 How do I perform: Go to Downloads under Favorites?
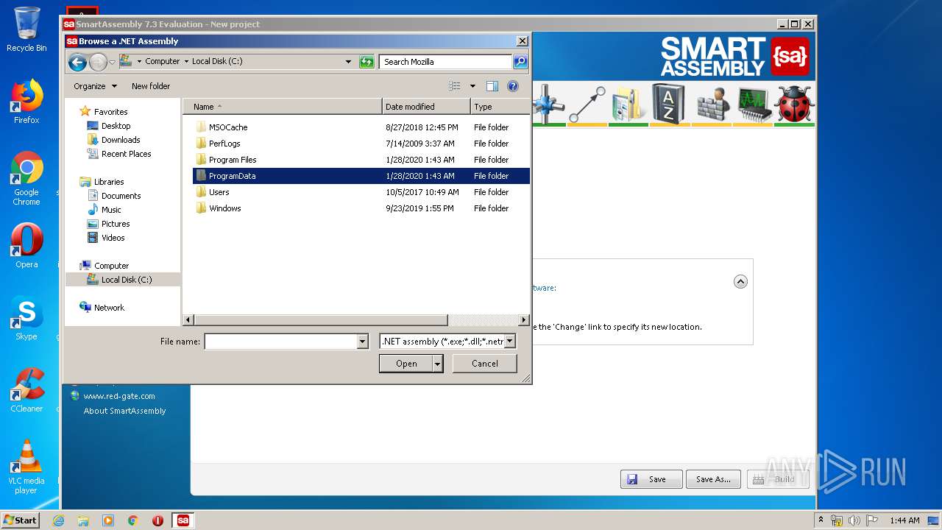tap(121, 140)
